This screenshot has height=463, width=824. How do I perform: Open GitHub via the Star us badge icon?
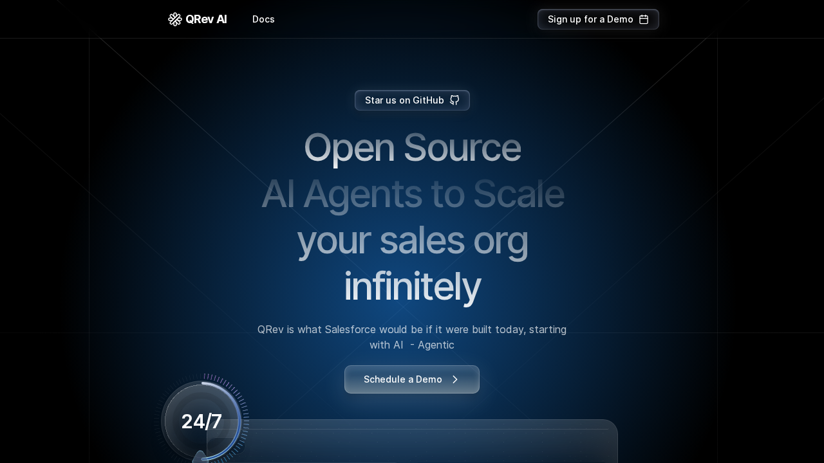(454, 100)
